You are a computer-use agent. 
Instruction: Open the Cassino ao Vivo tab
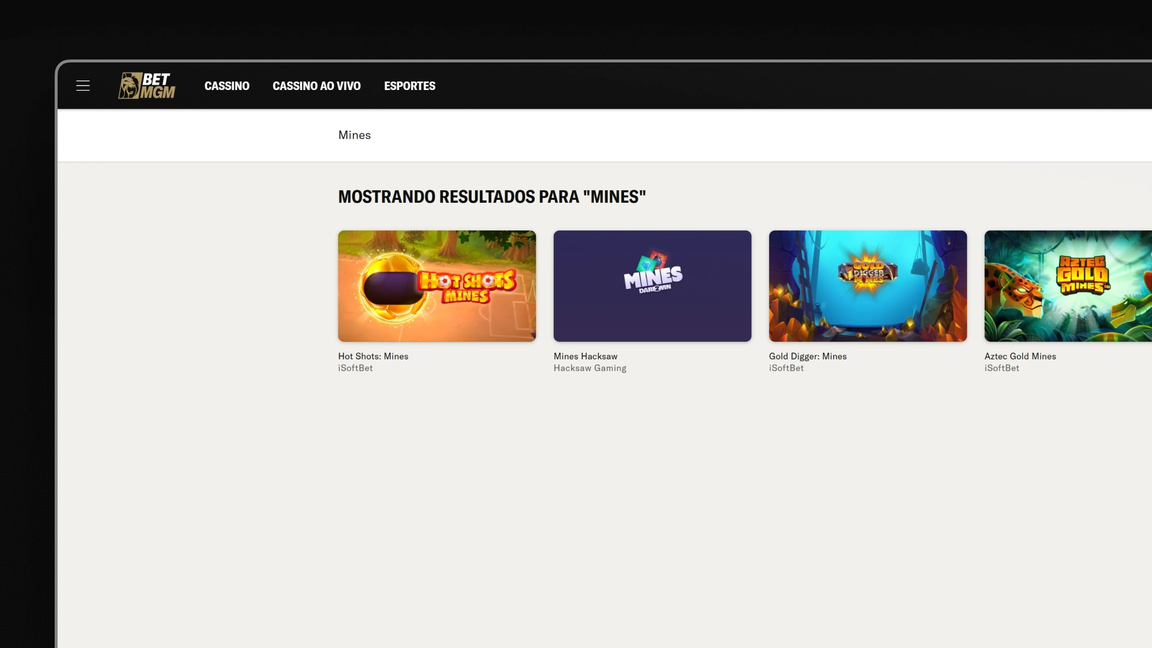tap(316, 86)
